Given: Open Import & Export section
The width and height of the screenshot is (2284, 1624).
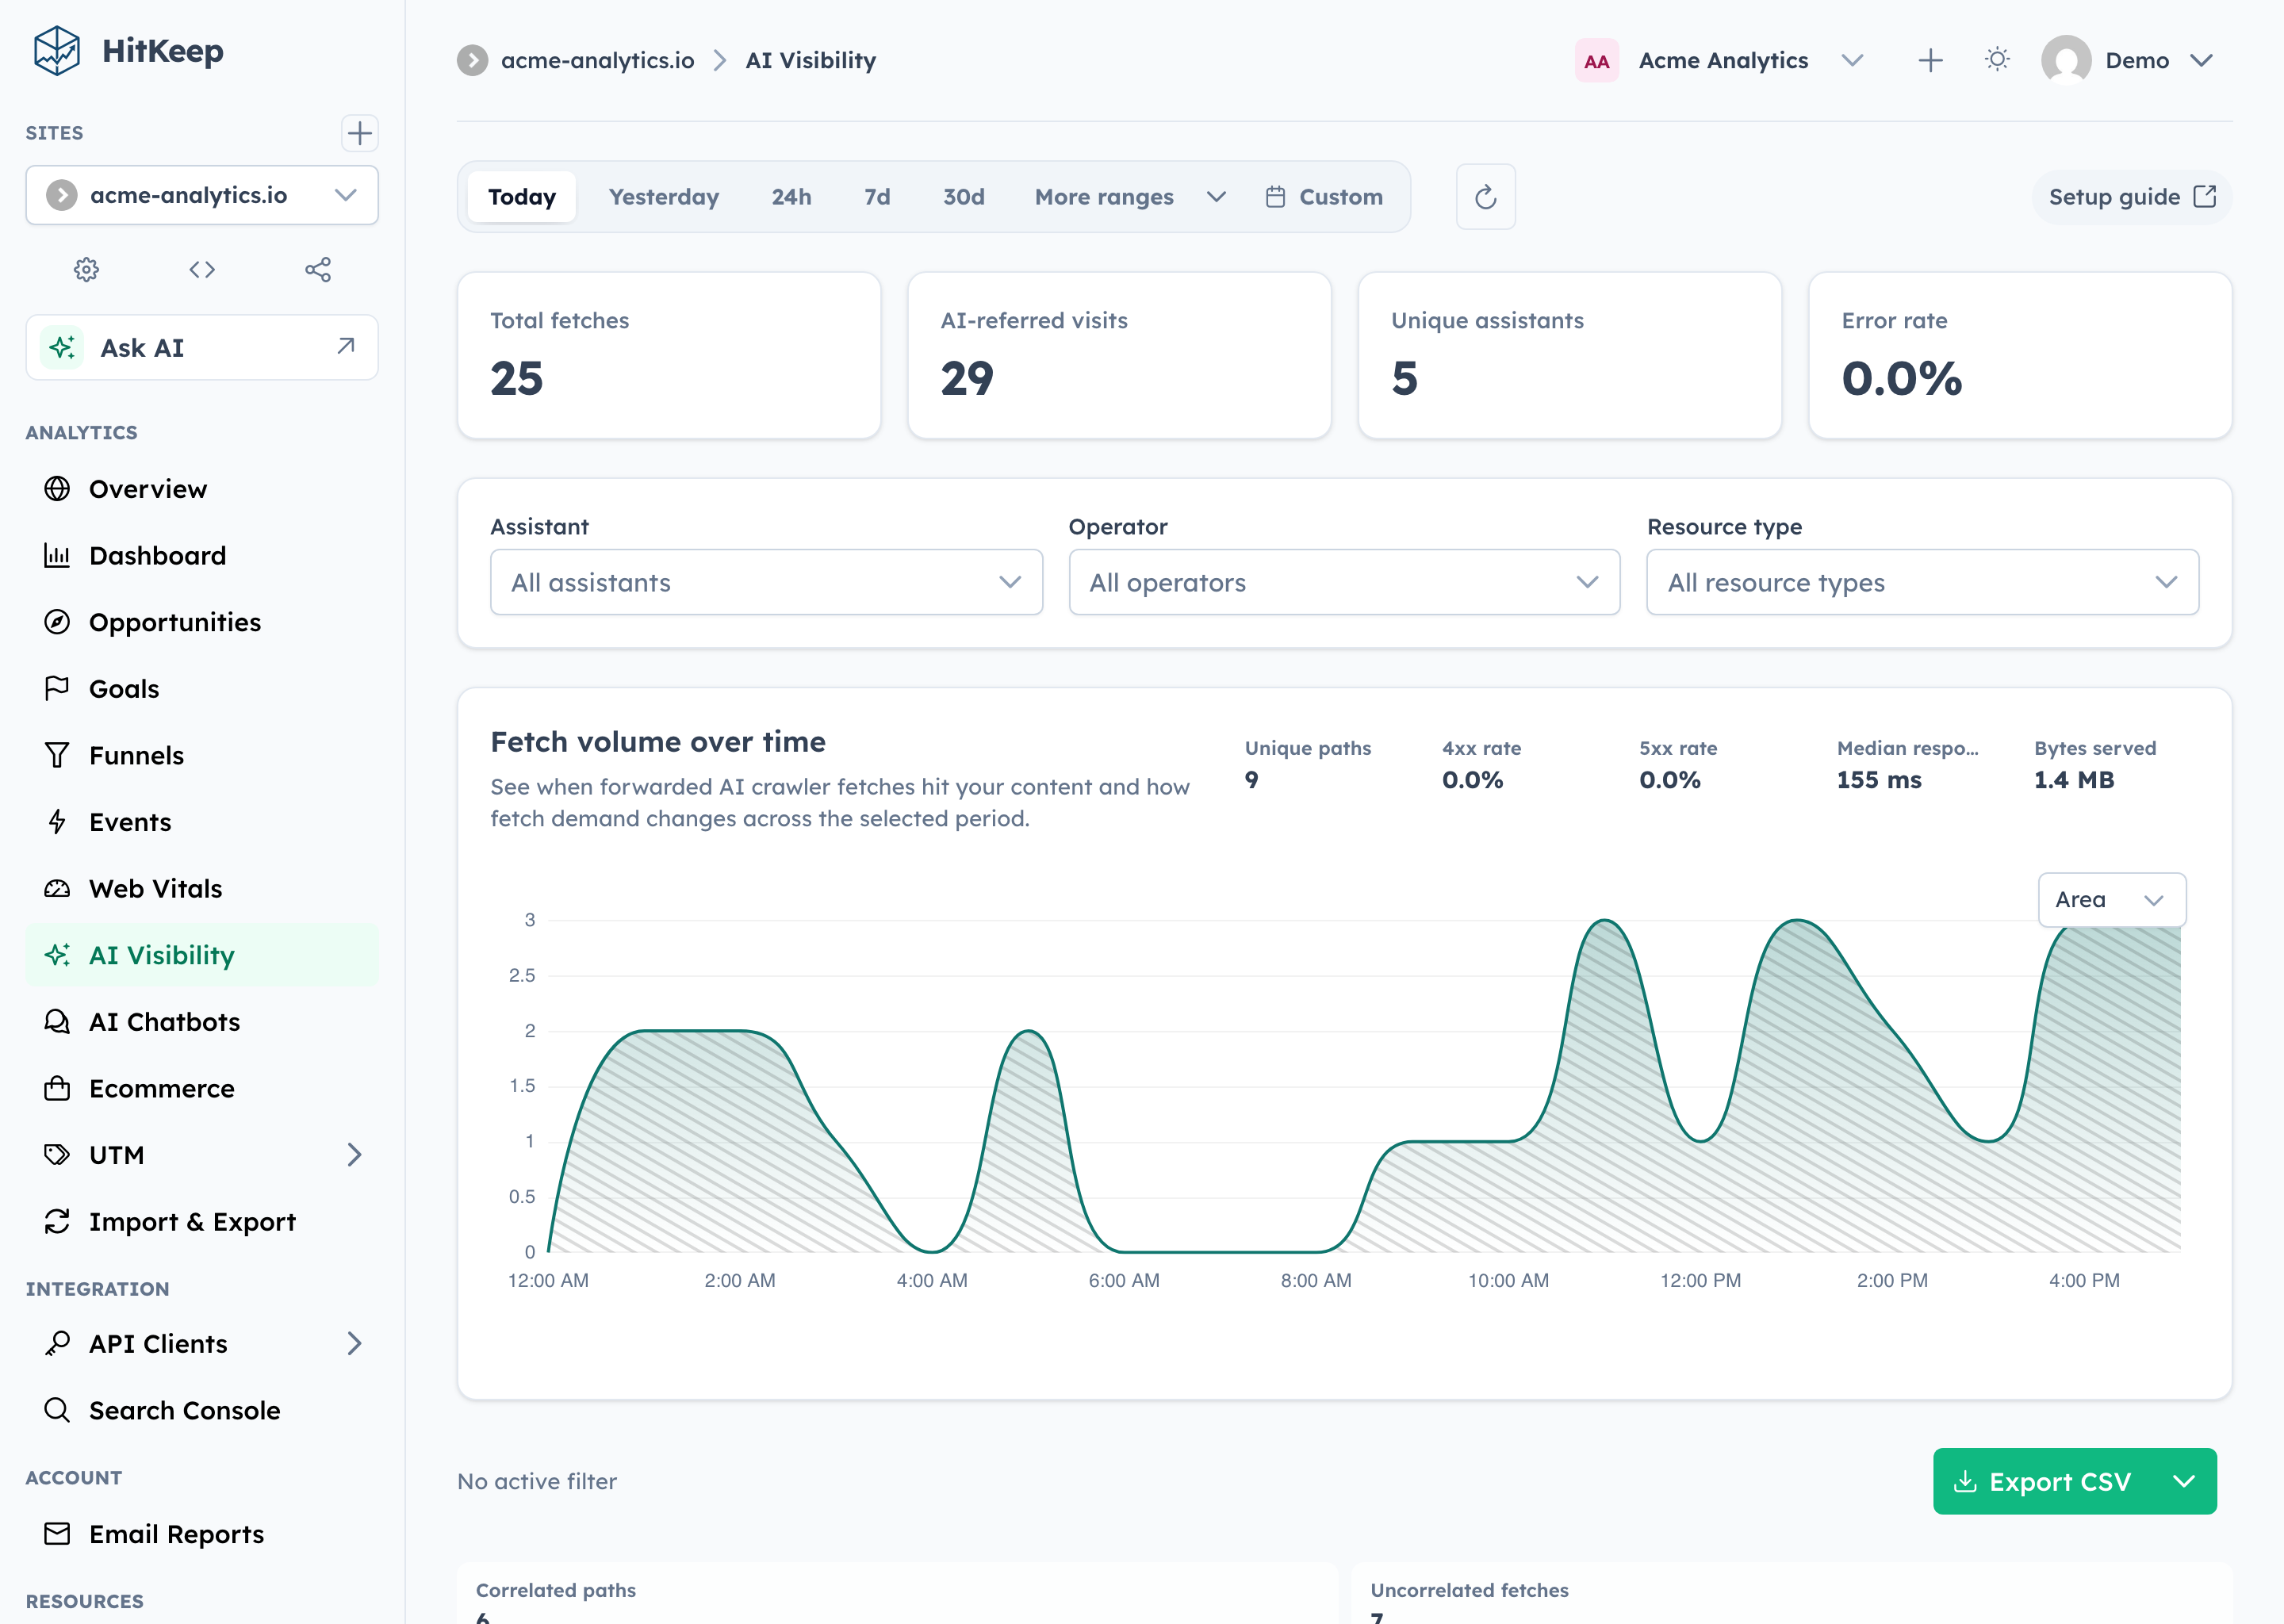Looking at the screenshot, I should [x=202, y=1222].
